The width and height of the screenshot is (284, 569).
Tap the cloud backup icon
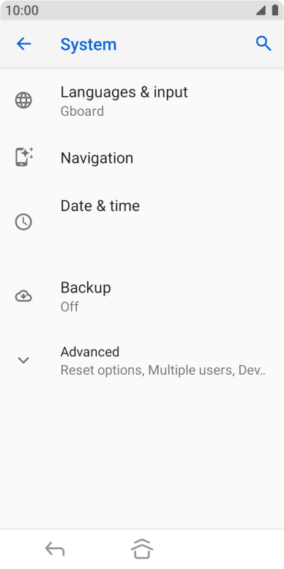coord(23,296)
